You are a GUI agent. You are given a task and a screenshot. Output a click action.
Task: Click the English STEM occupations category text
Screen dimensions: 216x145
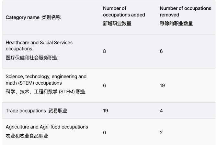[x=46, y=80]
